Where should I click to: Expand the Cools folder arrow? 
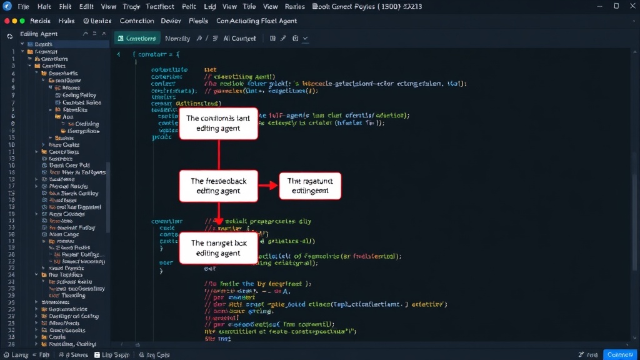[37, 337]
